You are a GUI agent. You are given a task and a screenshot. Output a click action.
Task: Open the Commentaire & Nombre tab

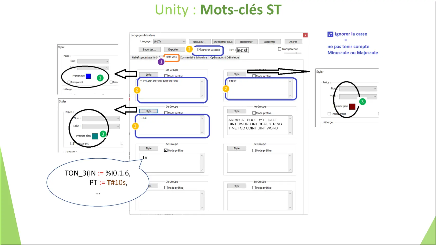click(x=194, y=57)
